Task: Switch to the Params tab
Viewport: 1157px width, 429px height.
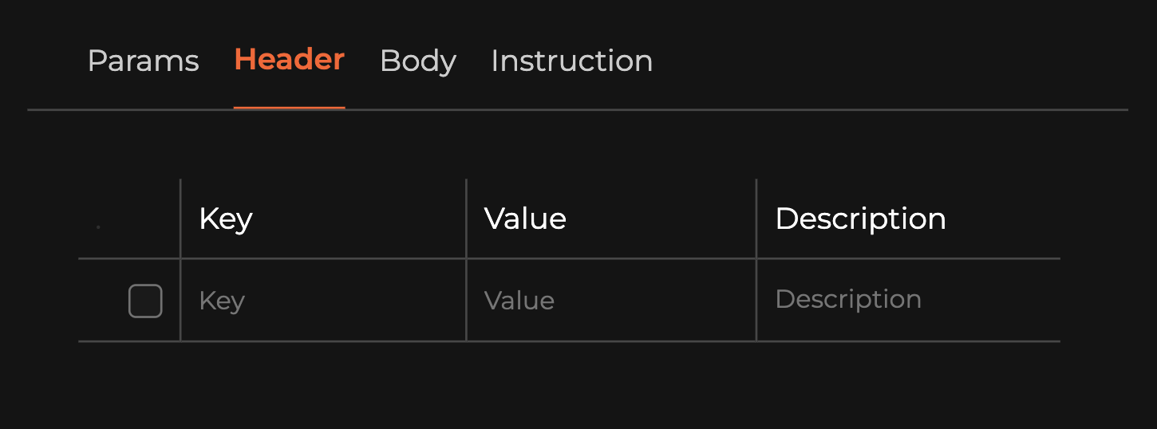Action: (x=143, y=61)
